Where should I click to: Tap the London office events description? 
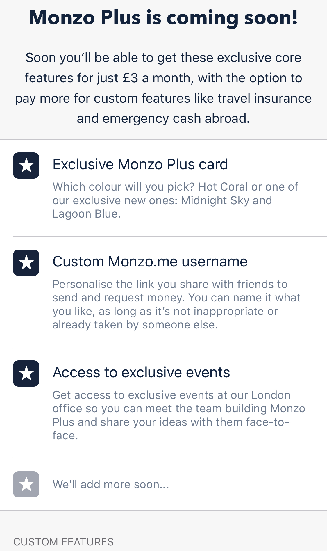179,415
